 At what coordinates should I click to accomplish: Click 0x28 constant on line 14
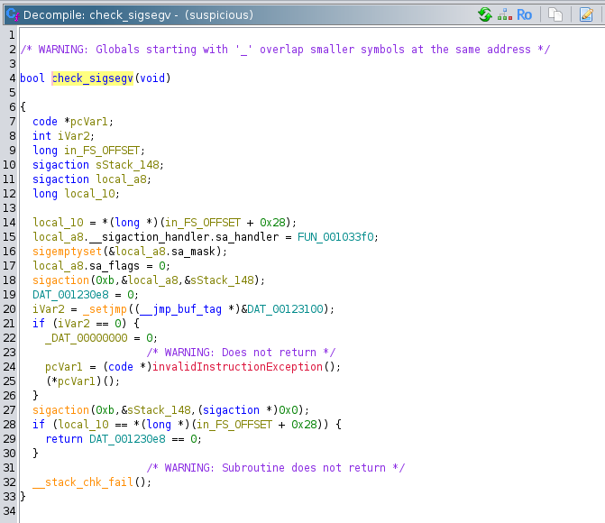click(x=272, y=223)
